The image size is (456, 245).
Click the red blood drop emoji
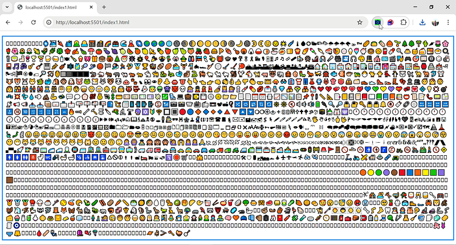click(39, 232)
